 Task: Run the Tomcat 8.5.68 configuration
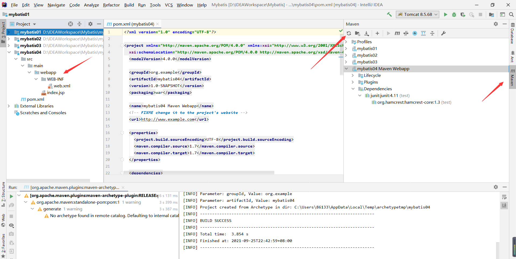(445, 15)
